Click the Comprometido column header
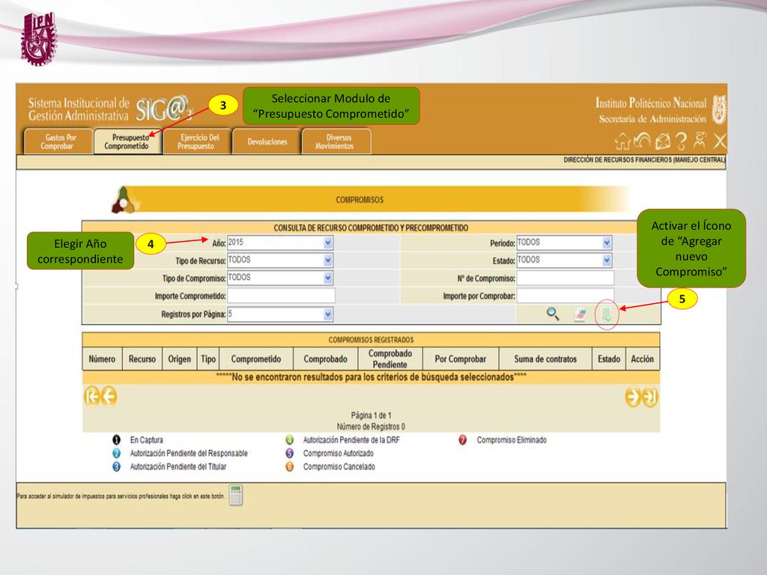Viewport: 767px width, 575px height. pos(256,359)
